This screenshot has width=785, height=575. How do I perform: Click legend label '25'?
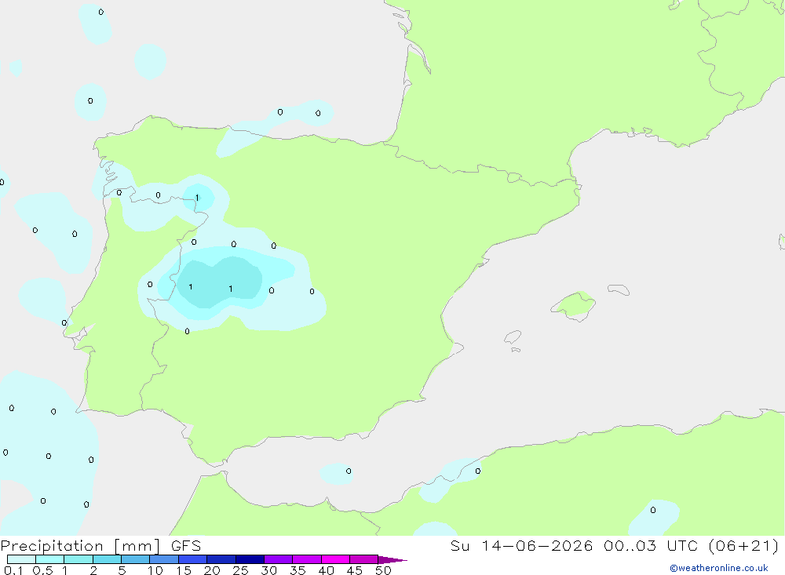(240, 570)
